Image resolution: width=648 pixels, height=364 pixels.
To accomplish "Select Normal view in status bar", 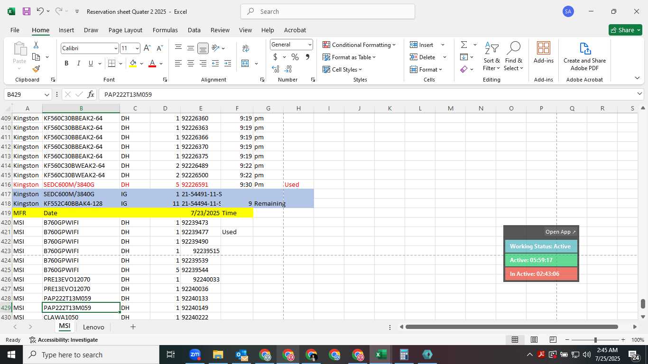I will [x=515, y=340].
